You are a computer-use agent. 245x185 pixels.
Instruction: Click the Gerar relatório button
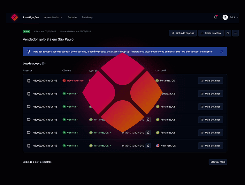211,33
